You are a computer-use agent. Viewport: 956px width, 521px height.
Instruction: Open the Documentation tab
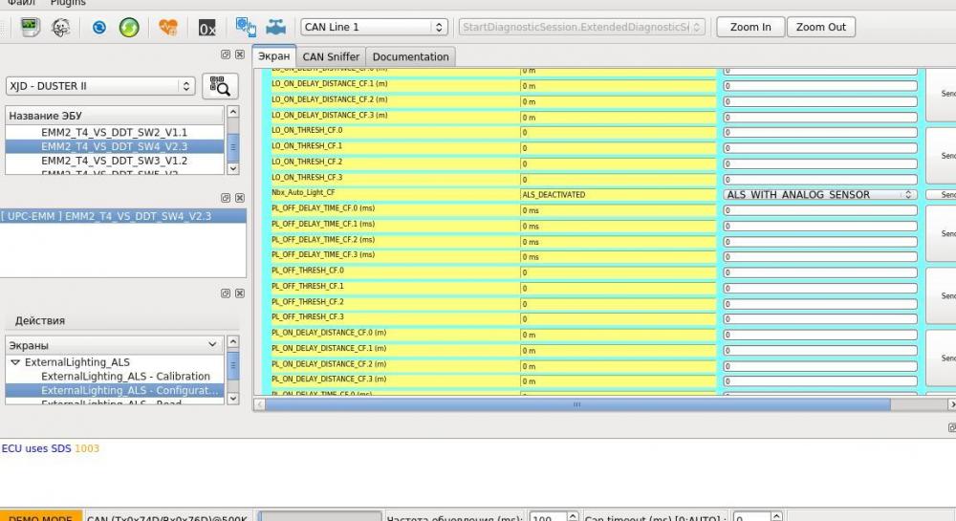(x=410, y=56)
